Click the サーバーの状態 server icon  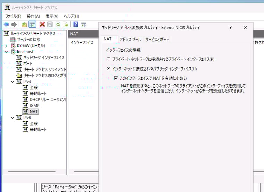pos(13,40)
